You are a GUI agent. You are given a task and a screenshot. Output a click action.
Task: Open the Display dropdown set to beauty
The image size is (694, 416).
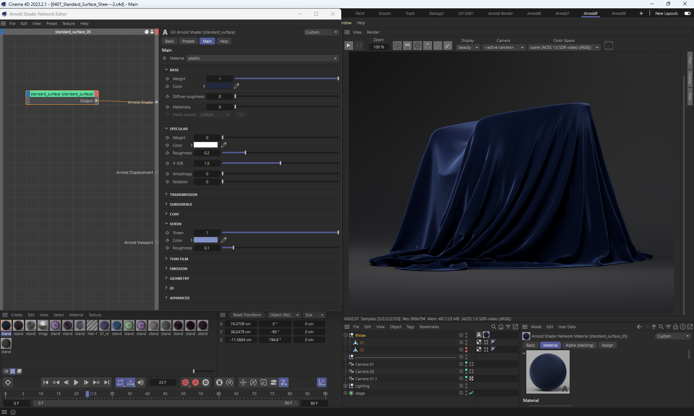tap(468, 47)
